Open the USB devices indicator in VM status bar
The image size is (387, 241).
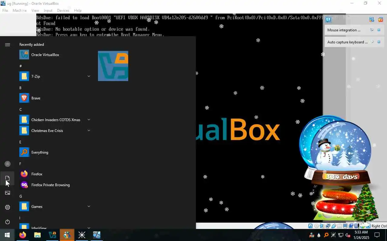[334, 226]
